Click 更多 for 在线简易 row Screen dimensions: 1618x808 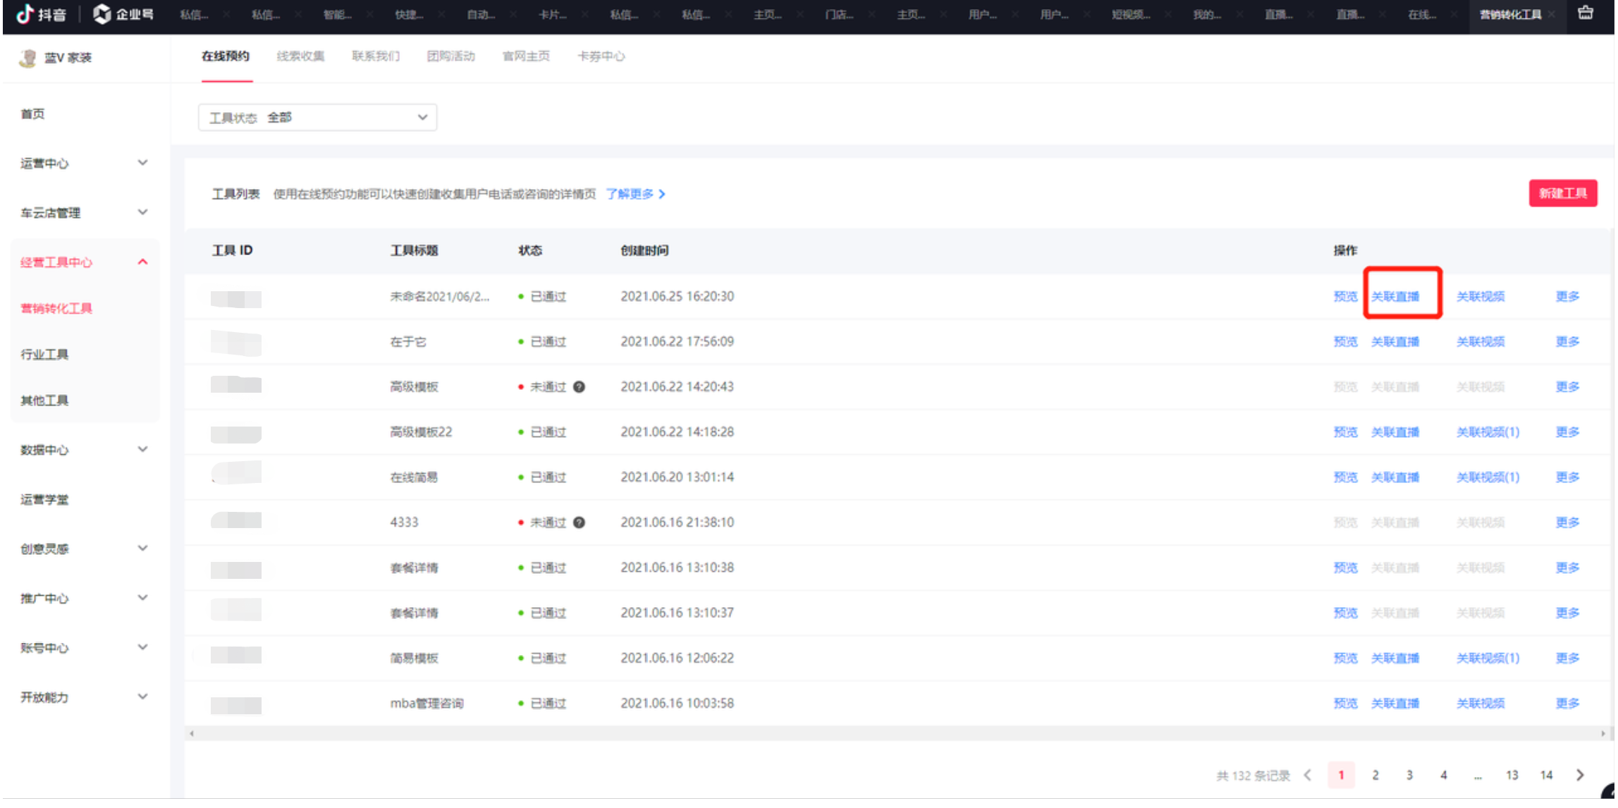tap(1567, 477)
